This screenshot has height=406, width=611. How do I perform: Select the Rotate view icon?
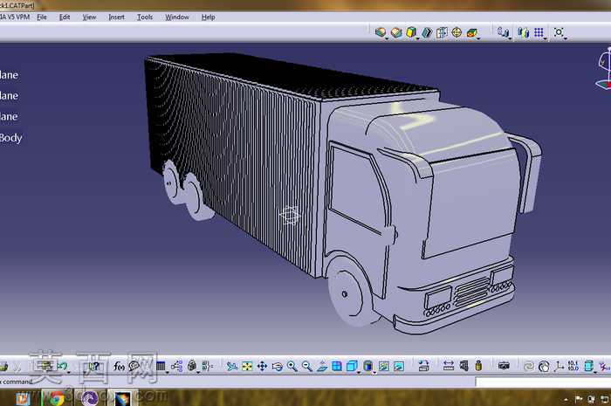point(278,366)
